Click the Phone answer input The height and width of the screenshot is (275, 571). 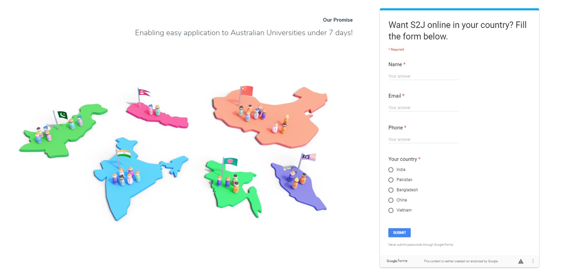click(x=423, y=140)
